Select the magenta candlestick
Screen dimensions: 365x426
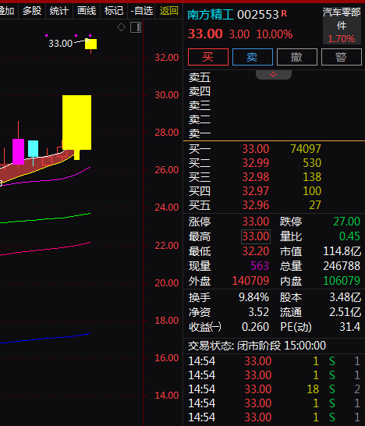(x=18, y=151)
